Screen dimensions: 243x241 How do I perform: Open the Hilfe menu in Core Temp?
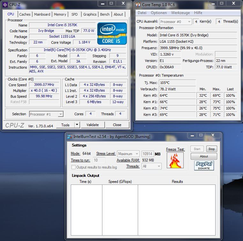pyautogui.click(x=198, y=13)
